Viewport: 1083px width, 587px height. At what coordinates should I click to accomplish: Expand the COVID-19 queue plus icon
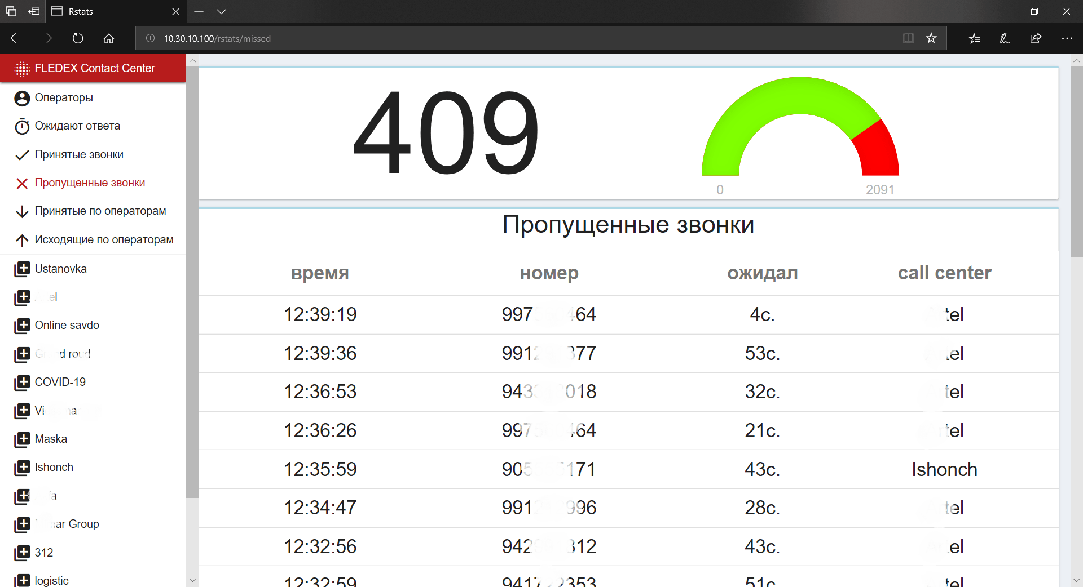coord(22,383)
